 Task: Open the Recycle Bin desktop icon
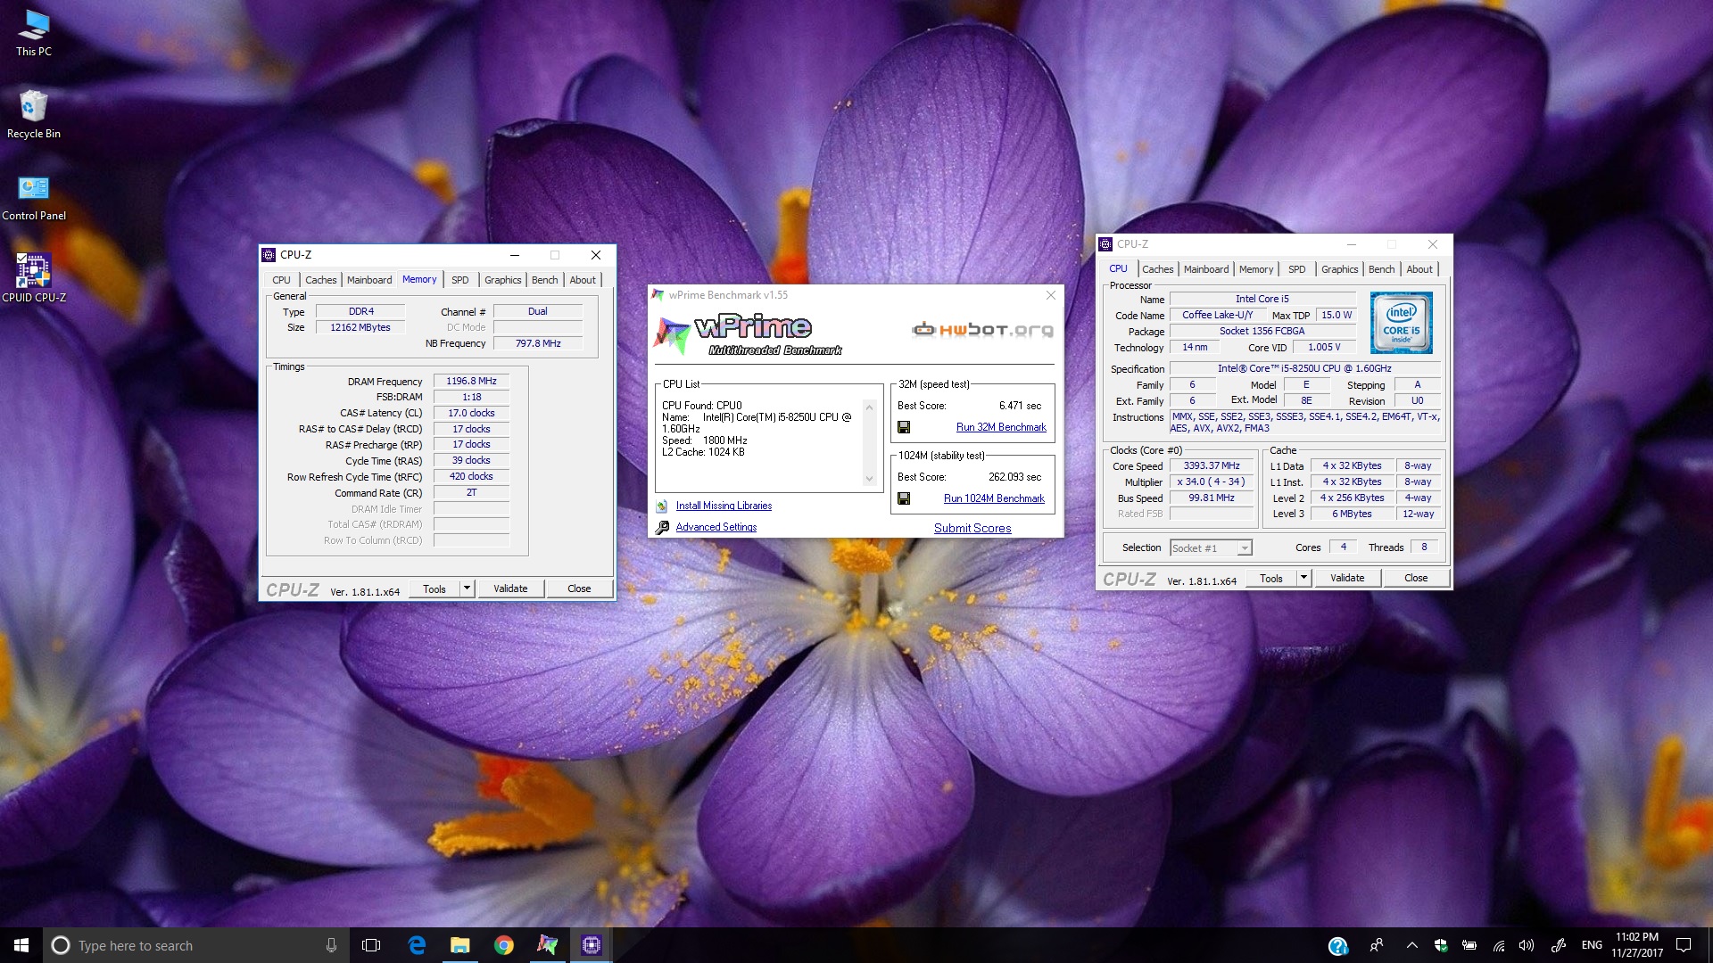[x=34, y=114]
